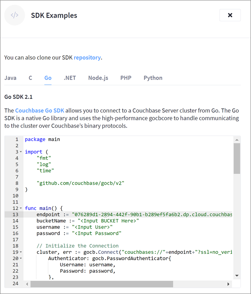251x294 pixels.
Task: Click the gocb.Connect call on line 19
Action: (101, 252)
